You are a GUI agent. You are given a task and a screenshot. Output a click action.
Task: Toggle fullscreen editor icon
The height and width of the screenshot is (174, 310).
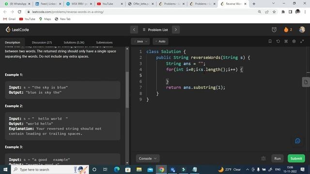tap(302, 41)
